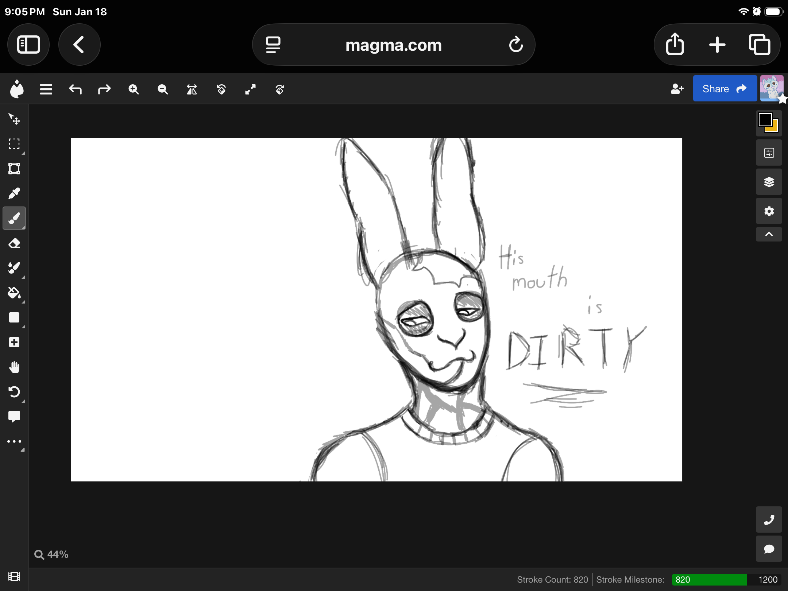Select the Hand pan tool

[14, 367]
